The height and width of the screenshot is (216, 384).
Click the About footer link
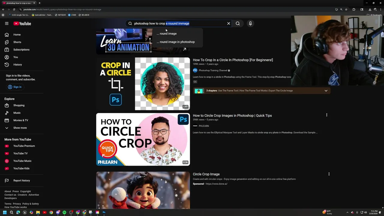coord(7,191)
